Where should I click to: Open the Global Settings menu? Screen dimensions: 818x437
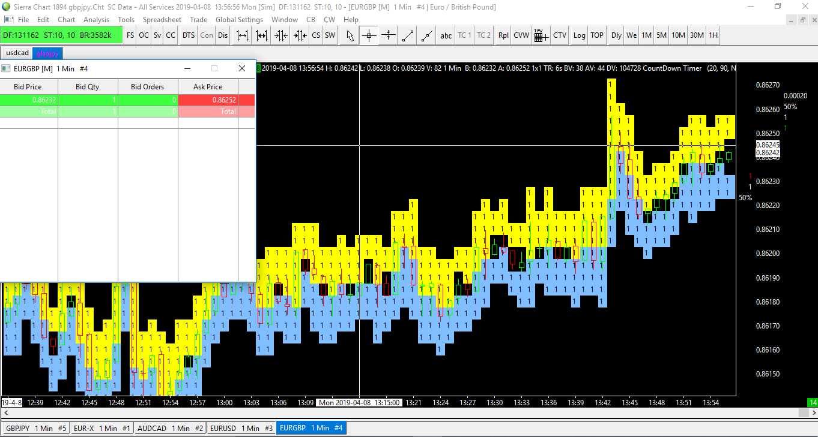[x=239, y=20]
